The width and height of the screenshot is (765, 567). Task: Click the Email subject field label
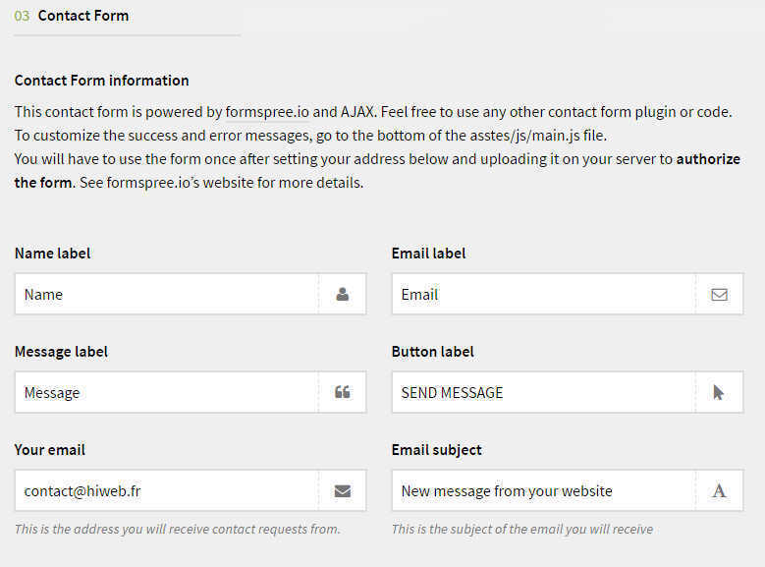coord(436,449)
